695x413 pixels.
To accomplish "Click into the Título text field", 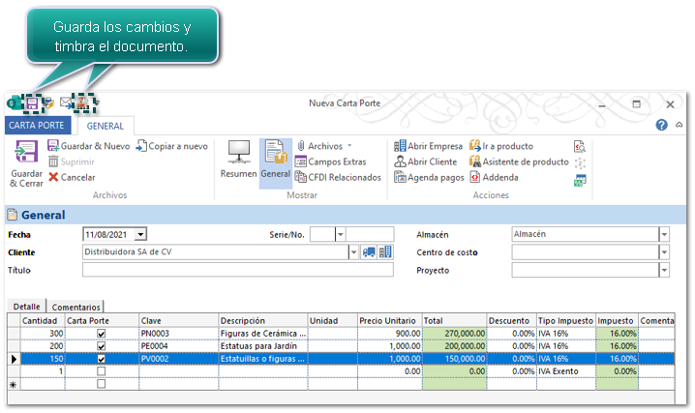I will (x=237, y=271).
